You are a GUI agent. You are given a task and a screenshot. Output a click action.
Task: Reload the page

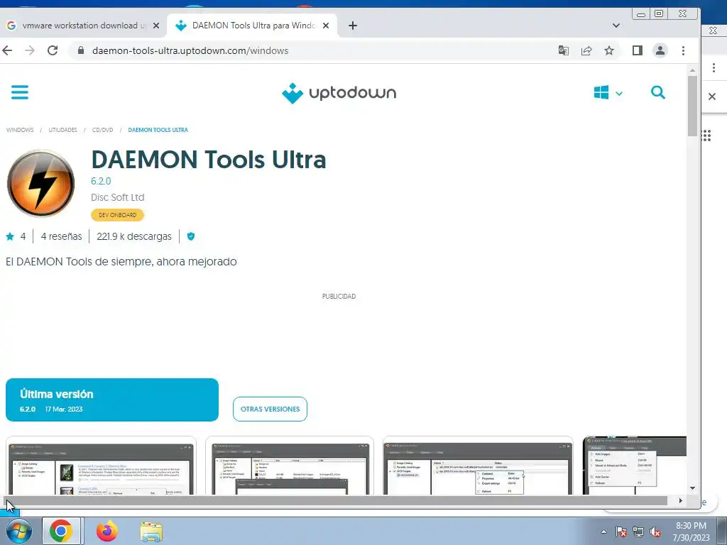pyautogui.click(x=53, y=50)
